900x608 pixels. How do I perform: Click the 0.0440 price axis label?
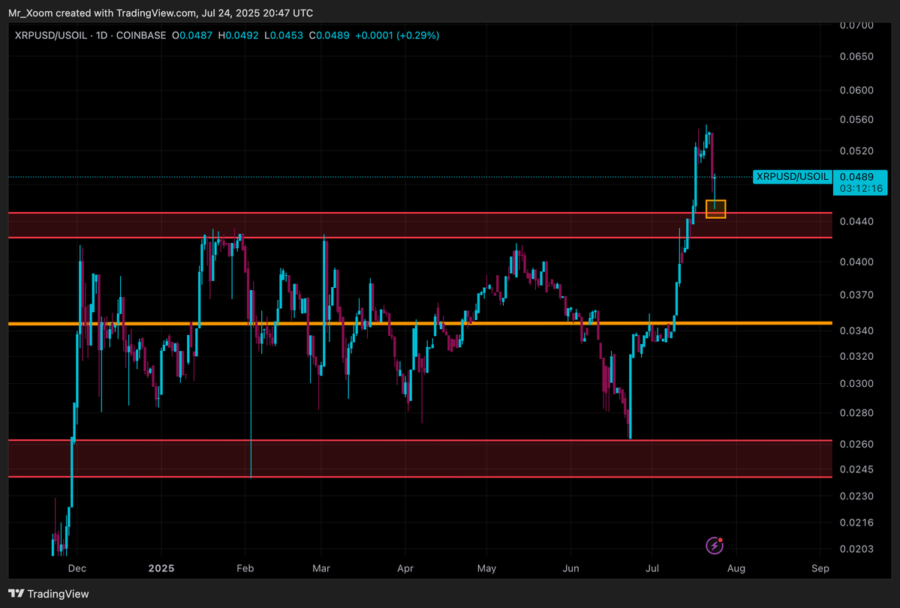856,221
